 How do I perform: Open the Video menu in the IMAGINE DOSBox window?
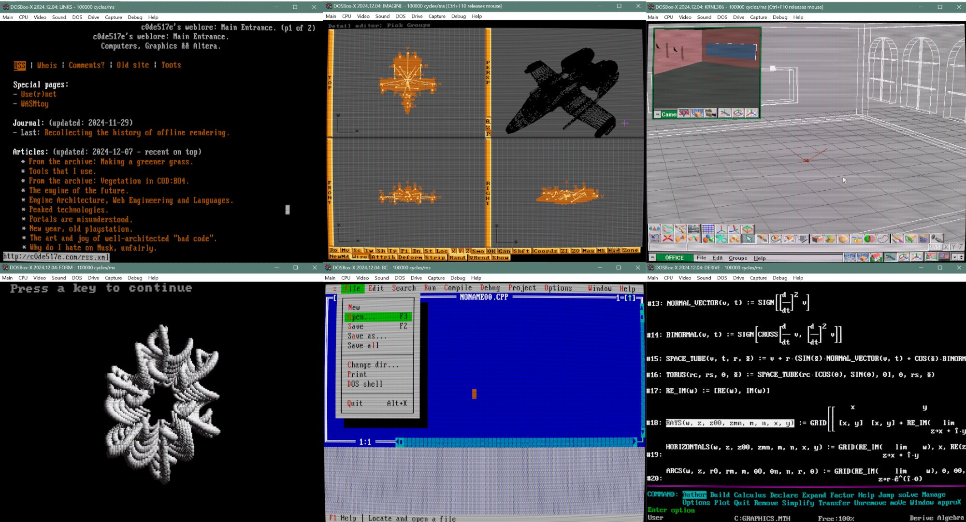point(363,16)
